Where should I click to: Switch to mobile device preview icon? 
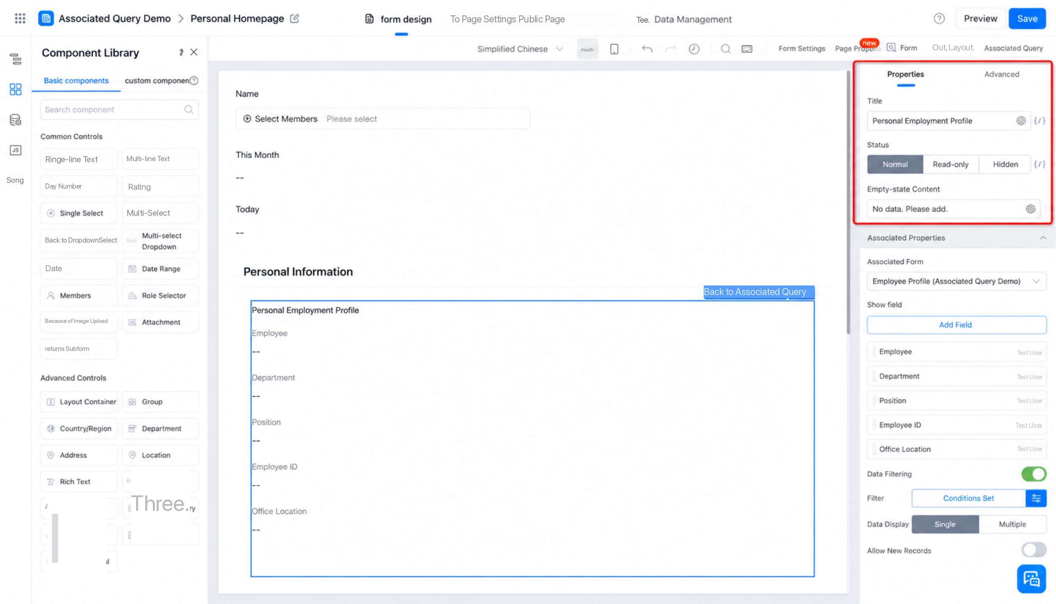click(x=614, y=49)
